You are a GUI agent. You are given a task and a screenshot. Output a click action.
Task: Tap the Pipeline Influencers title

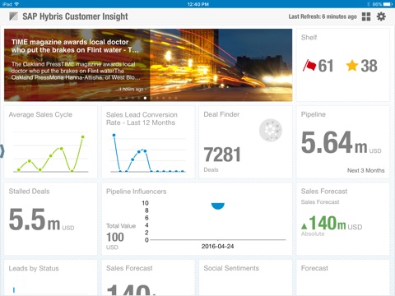(137, 192)
